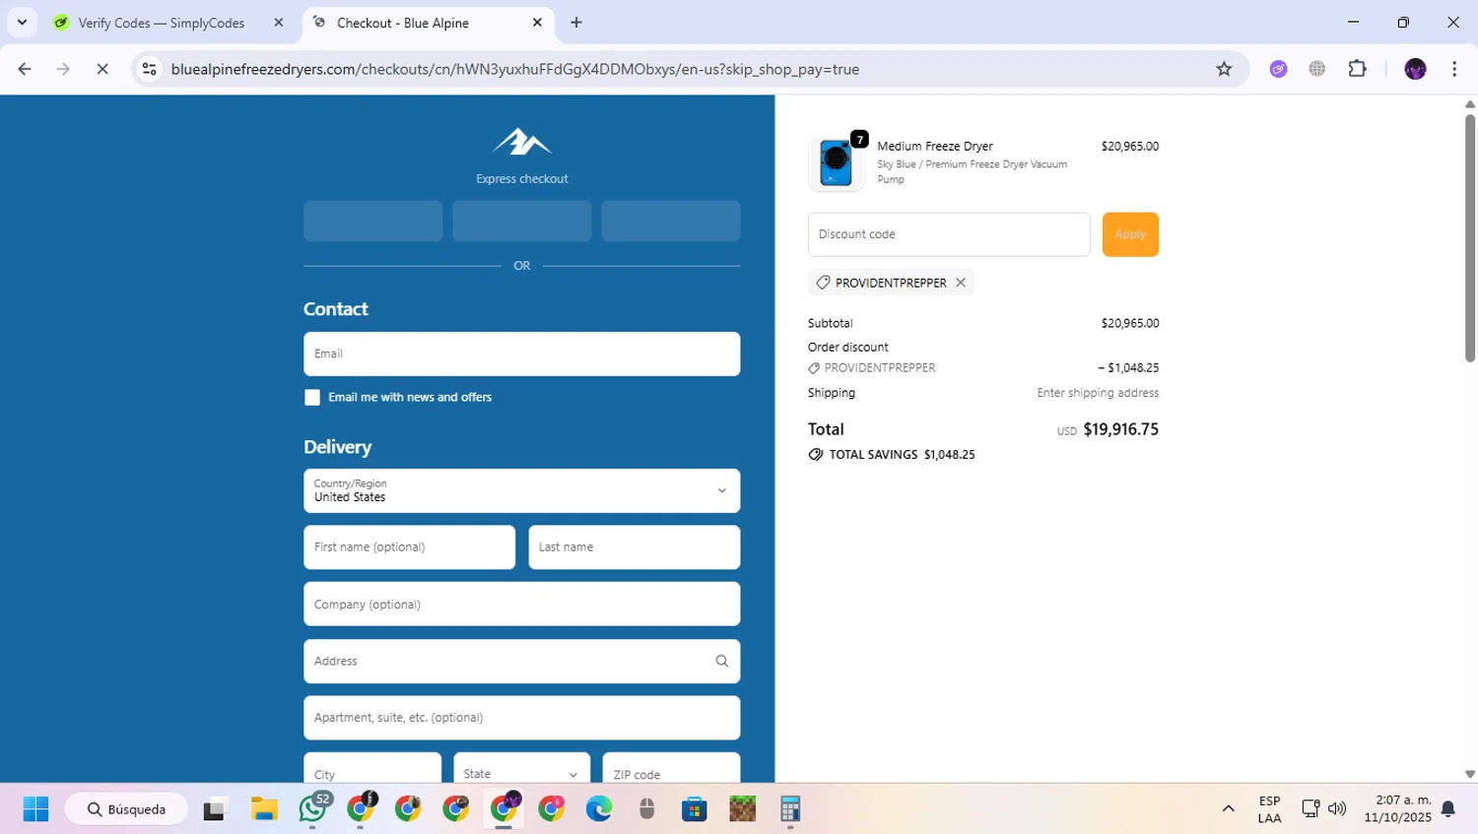Toggle Email me with news and offers
The height and width of the screenshot is (834, 1478).
click(312, 398)
